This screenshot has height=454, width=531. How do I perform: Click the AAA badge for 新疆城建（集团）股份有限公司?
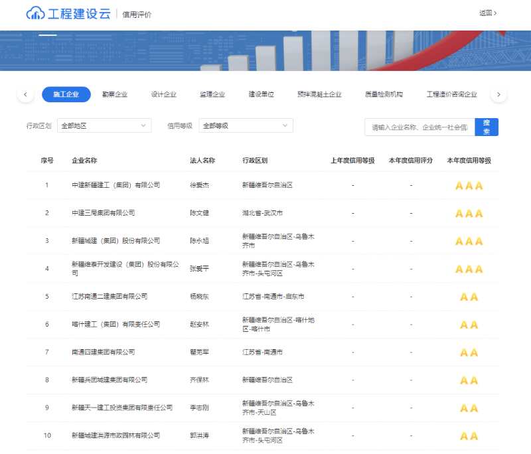pyautogui.click(x=469, y=241)
